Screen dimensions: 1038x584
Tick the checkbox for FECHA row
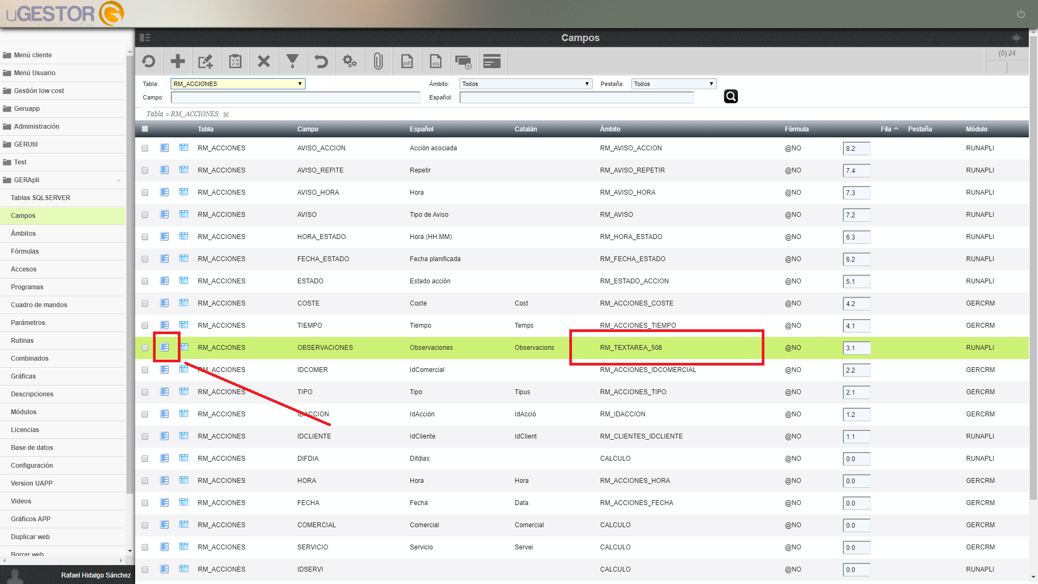click(145, 503)
